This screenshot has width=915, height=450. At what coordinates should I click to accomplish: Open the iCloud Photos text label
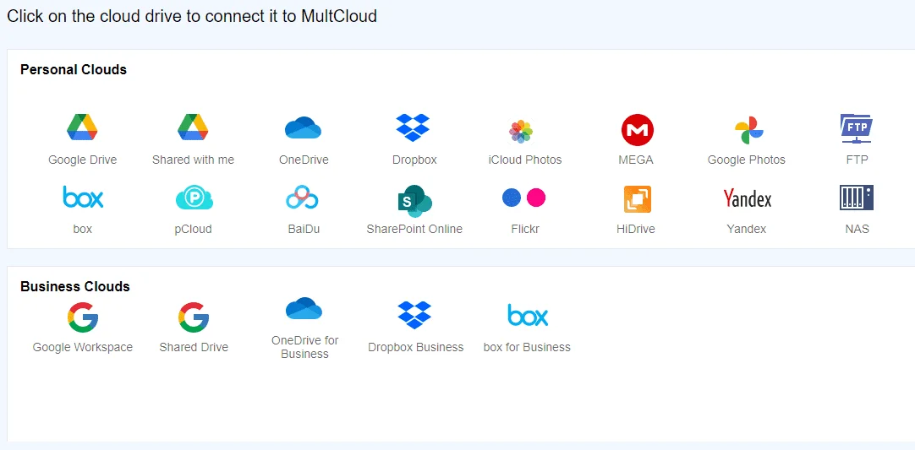tap(525, 160)
